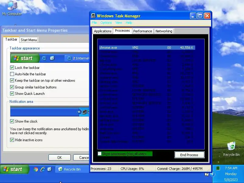Minimize the Windows Task Manager window

[193, 16]
